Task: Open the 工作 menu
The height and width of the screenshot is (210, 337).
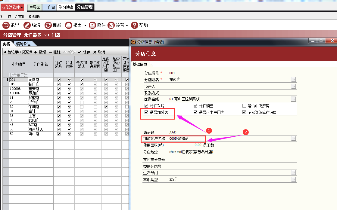Action: 6,17
